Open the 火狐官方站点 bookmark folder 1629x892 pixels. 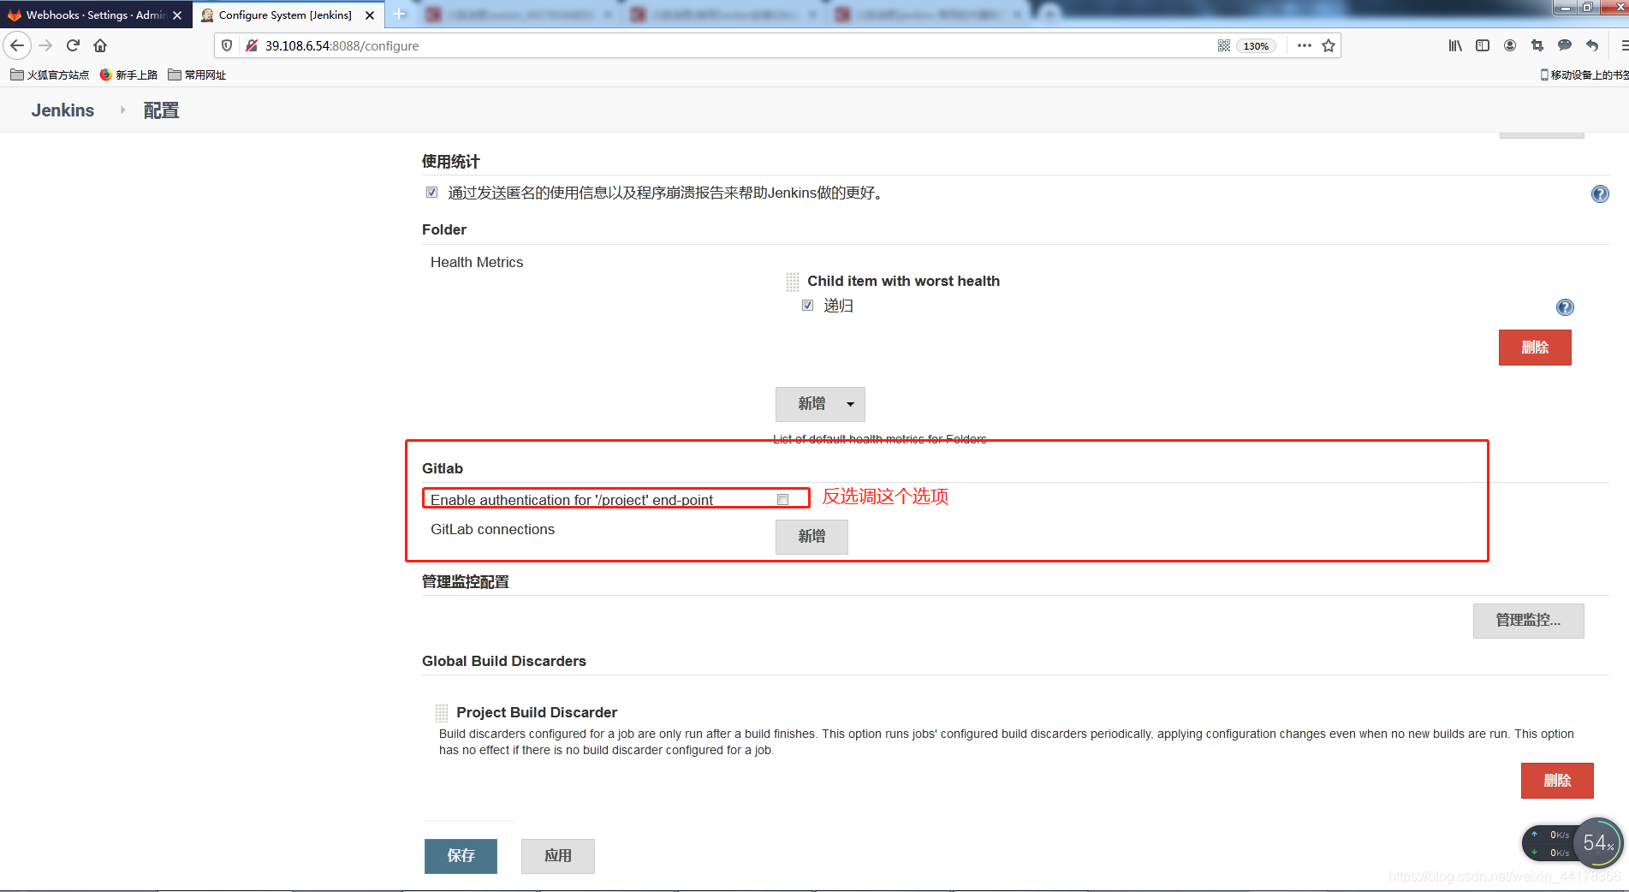50,74
